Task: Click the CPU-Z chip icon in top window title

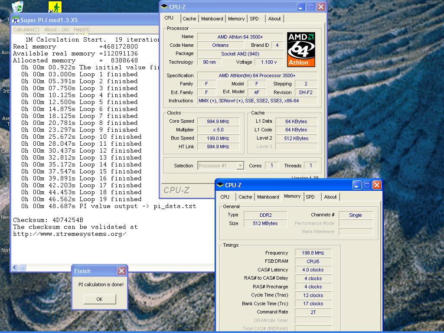Action: [x=164, y=7]
